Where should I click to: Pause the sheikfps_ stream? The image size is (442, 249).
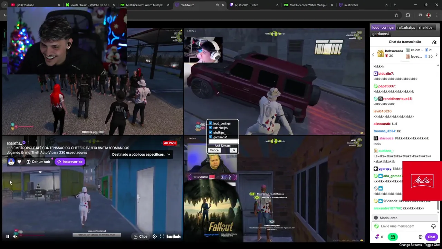pyautogui.click(x=8, y=237)
